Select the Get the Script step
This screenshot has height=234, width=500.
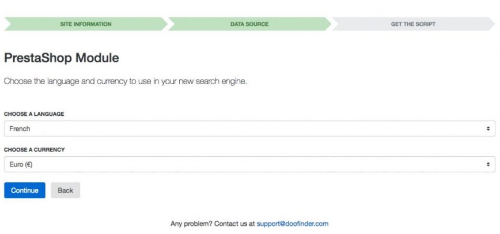(x=413, y=24)
